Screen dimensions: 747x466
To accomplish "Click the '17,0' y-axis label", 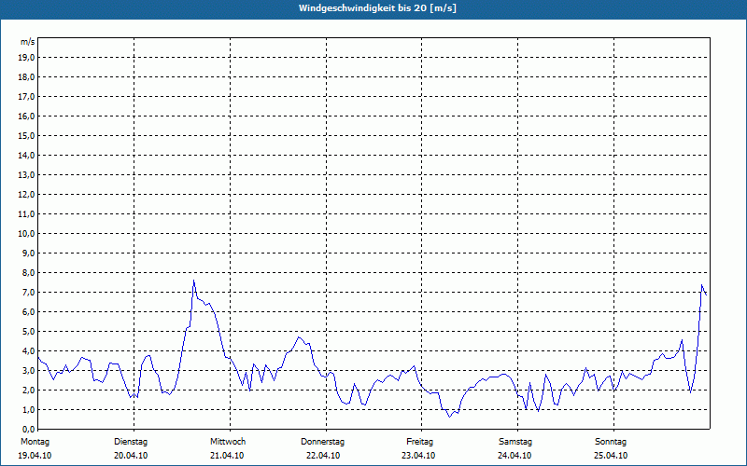I will point(27,97).
